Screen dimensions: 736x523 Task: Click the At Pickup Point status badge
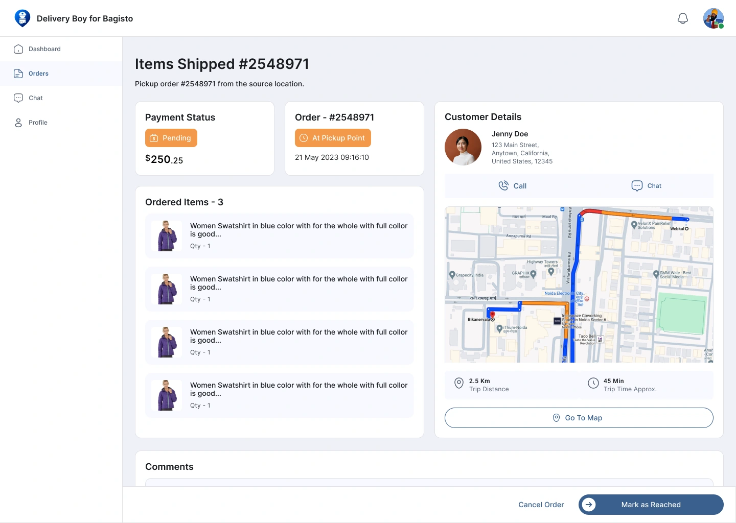pyautogui.click(x=333, y=138)
